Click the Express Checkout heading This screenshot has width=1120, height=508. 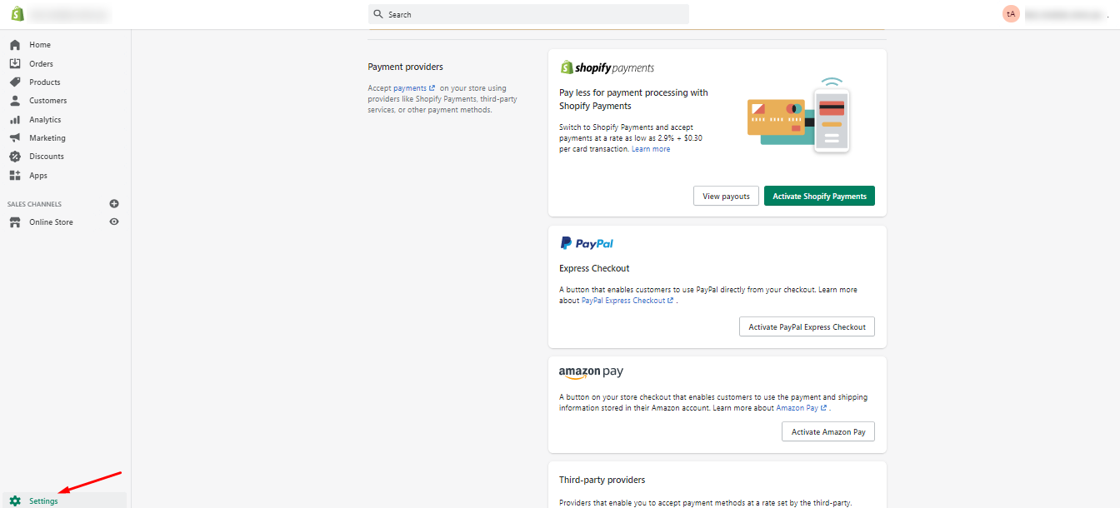point(594,268)
